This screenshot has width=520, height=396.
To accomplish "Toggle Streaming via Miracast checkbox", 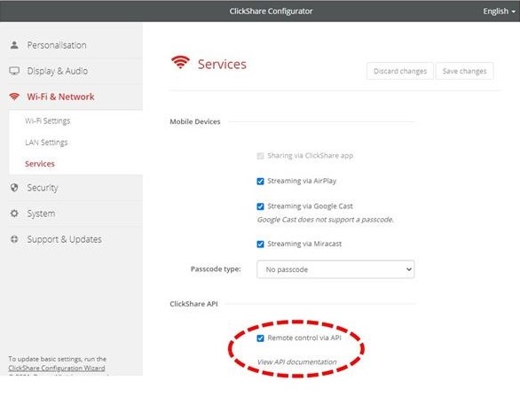I will tap(260, 244).
